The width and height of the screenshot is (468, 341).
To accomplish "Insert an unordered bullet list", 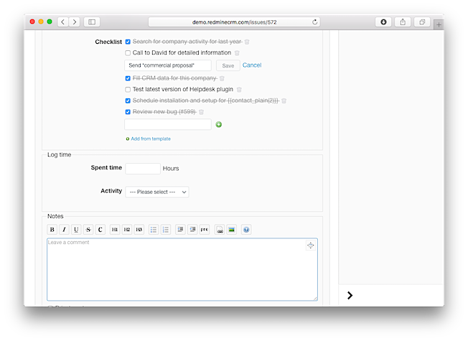I will pos(154,230).
